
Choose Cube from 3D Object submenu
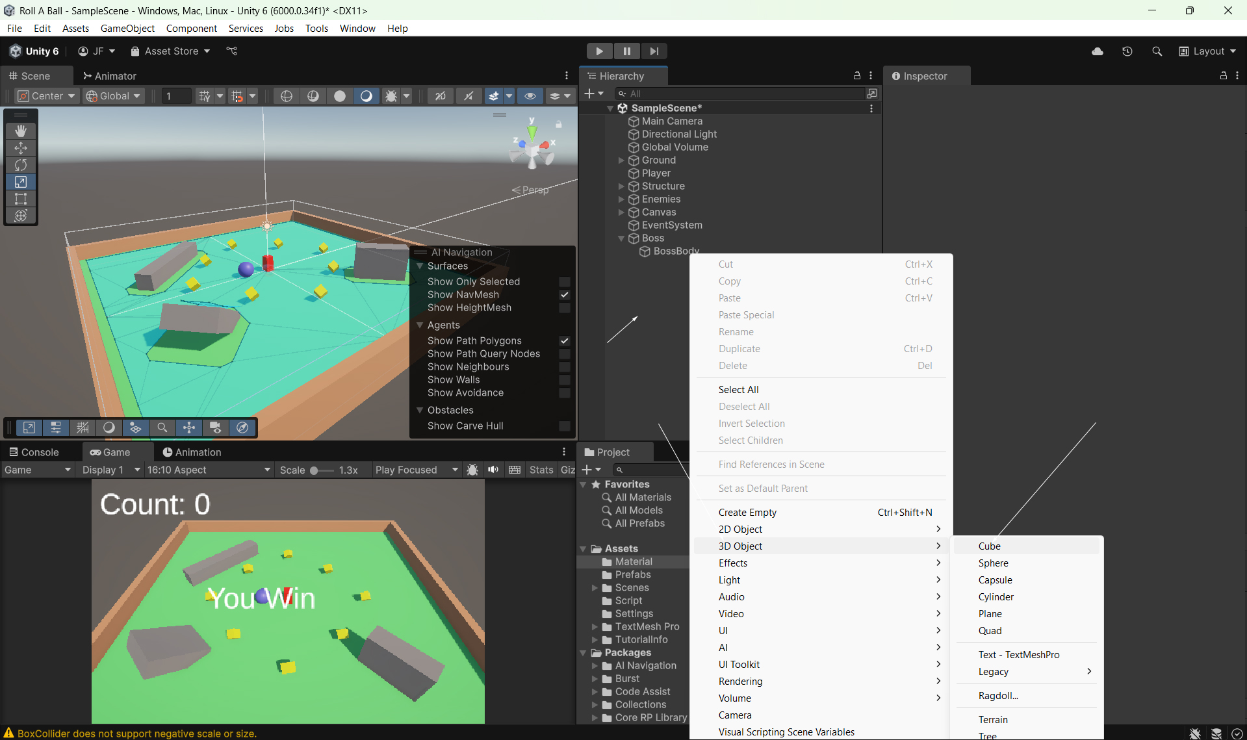click(989, 546)
